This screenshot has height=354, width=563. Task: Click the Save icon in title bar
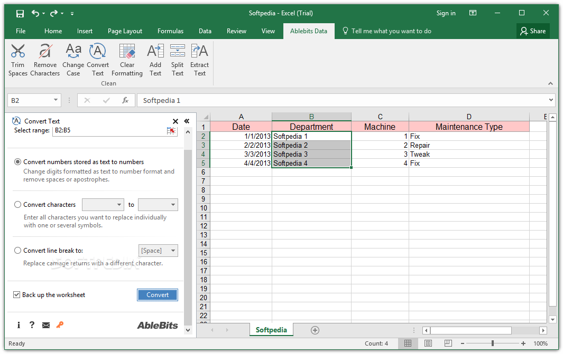pos(20,14)
